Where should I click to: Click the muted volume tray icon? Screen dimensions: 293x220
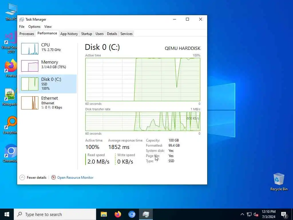click(x=256, y=214)
